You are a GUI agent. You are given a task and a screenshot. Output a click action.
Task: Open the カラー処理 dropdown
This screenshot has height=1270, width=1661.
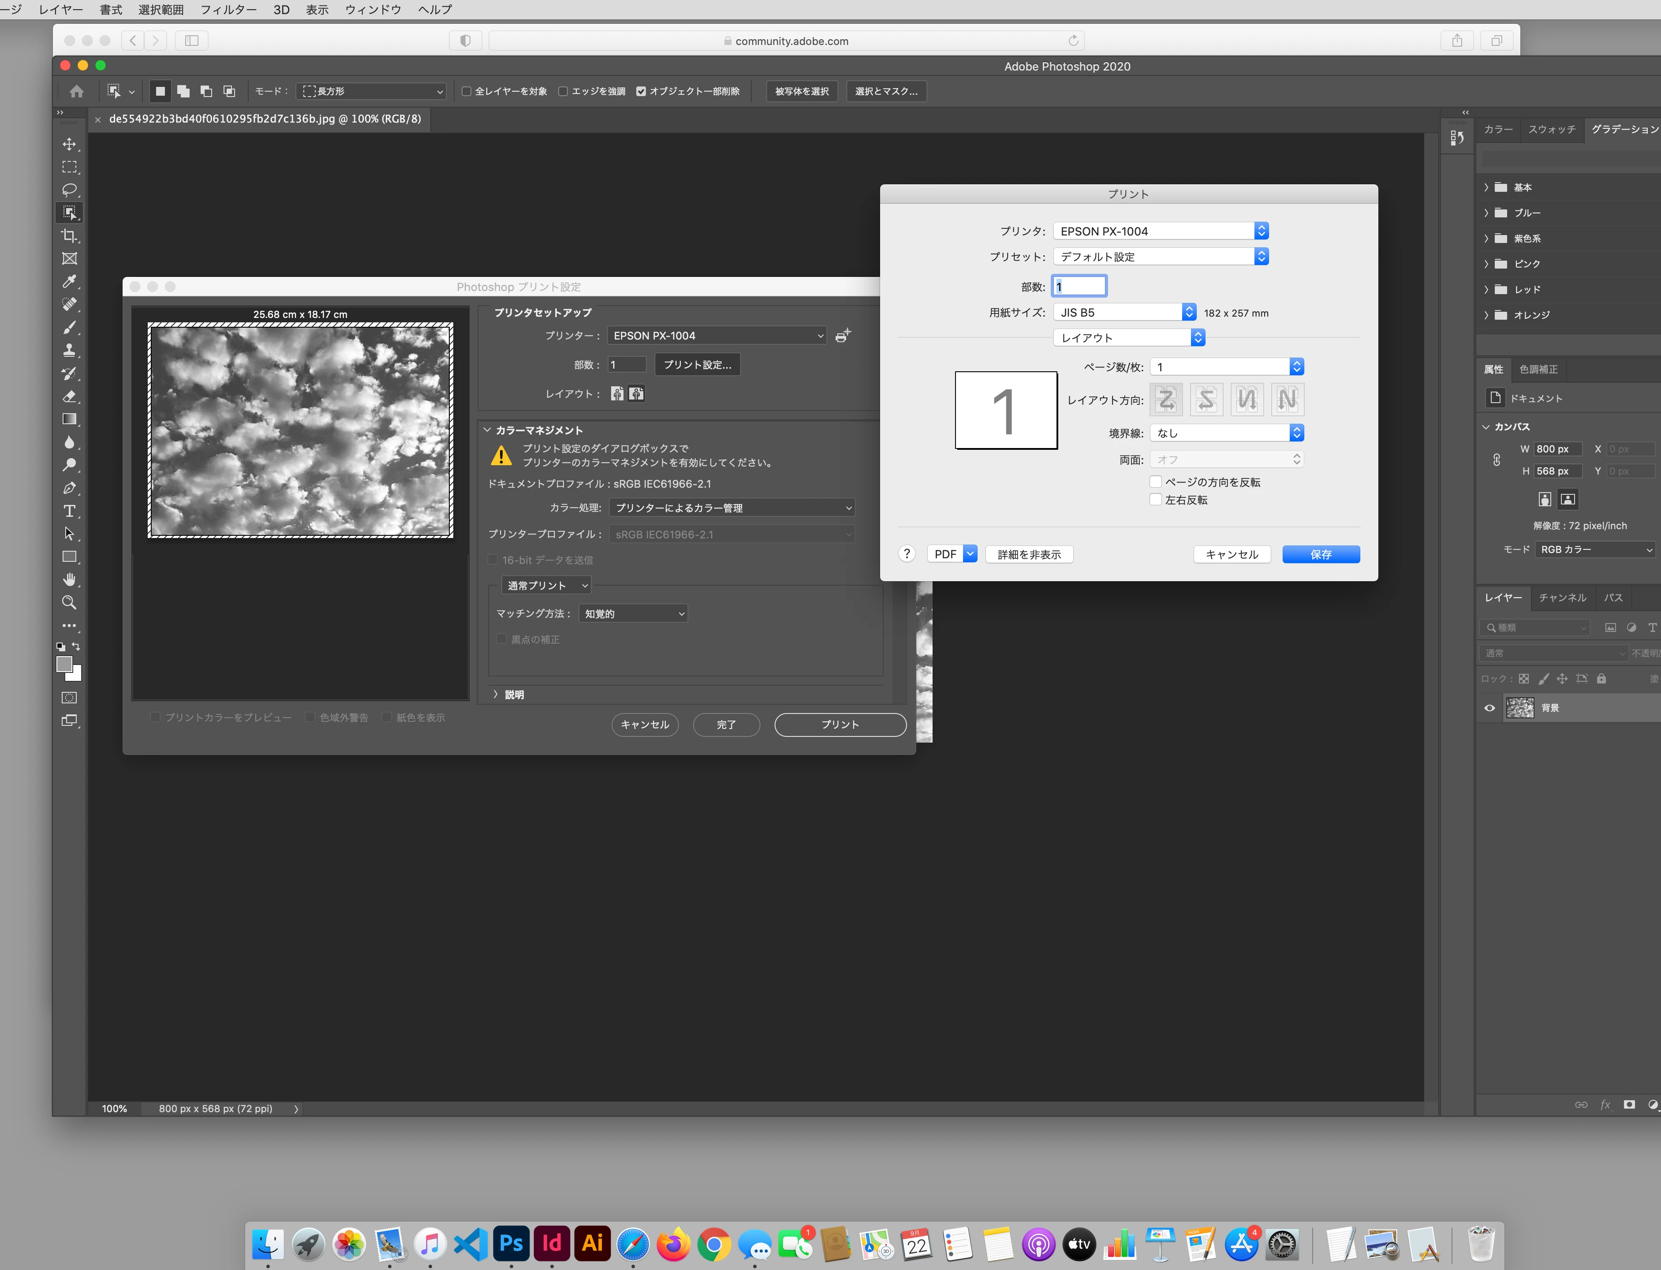732,508
